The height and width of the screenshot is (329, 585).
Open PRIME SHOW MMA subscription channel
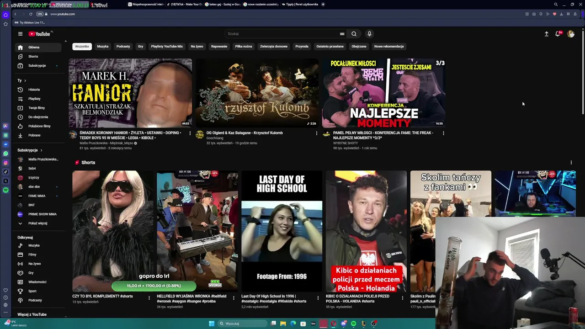tap(38, 214)
